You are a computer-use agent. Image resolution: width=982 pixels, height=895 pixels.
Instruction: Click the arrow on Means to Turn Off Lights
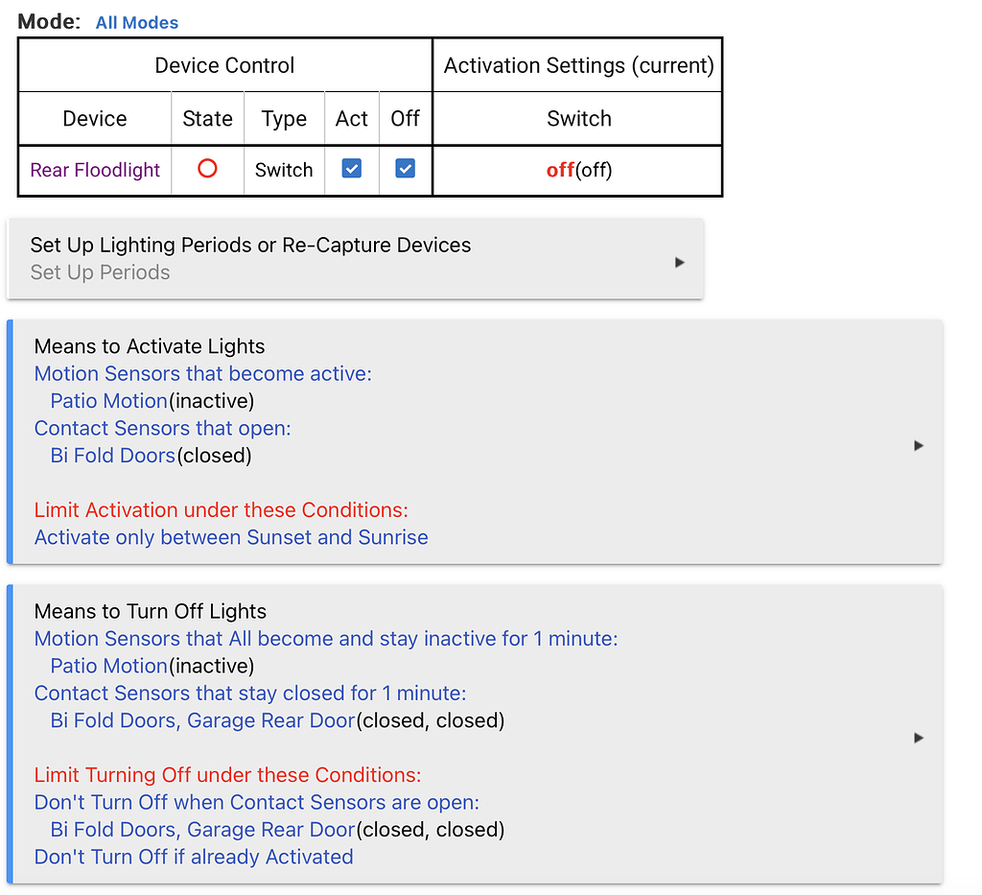coord(918,738)
